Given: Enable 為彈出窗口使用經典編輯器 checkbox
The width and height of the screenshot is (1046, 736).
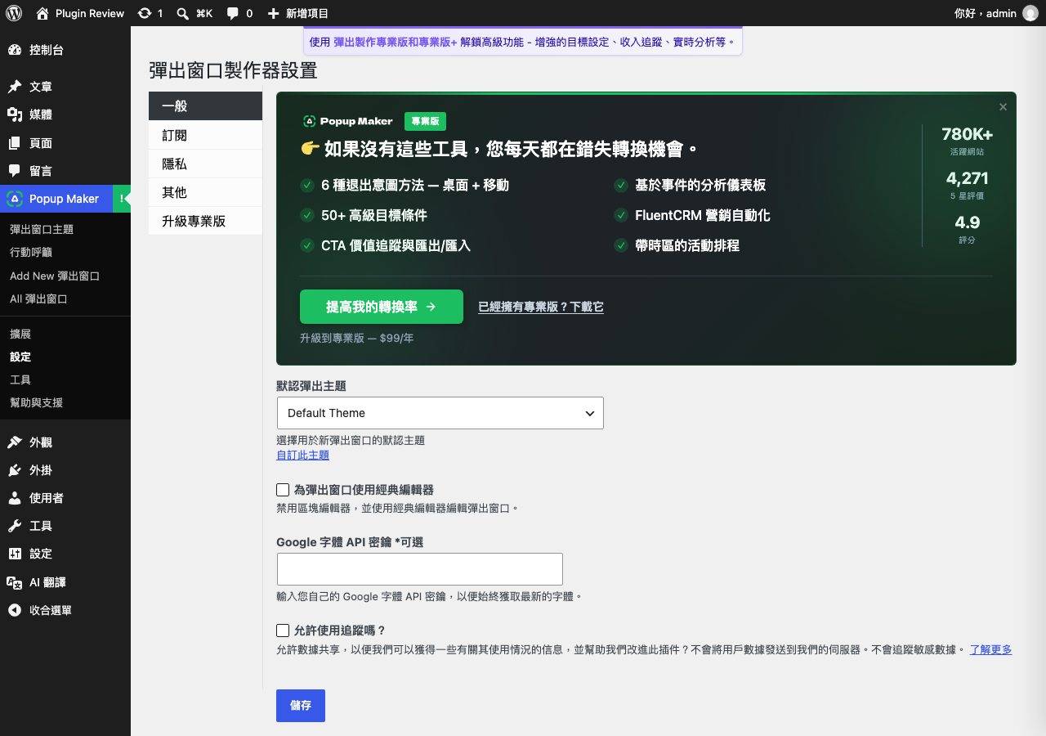Looking at the screenshot, I should [x=283, y=490].
